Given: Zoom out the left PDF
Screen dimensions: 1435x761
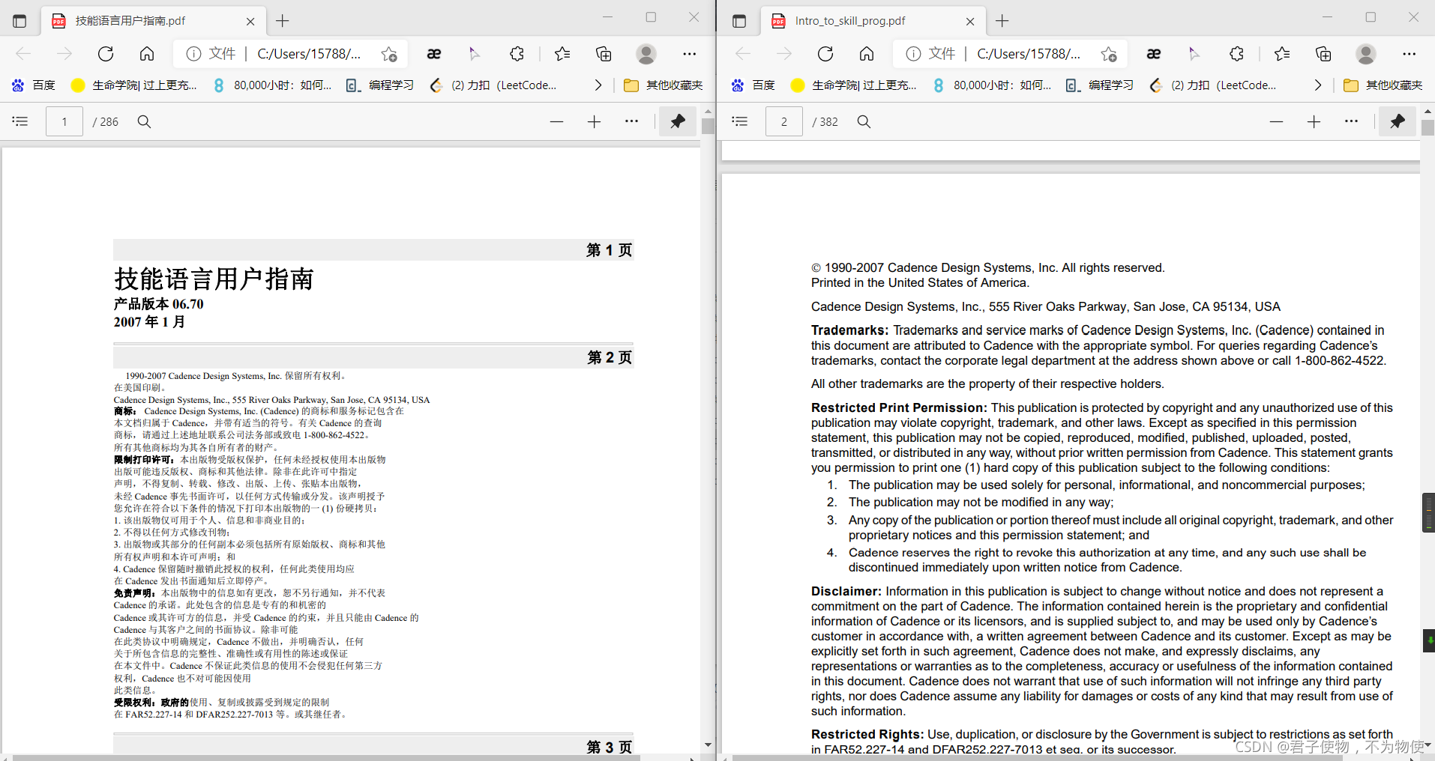Looking at the screenshot, I should point(556,121).
